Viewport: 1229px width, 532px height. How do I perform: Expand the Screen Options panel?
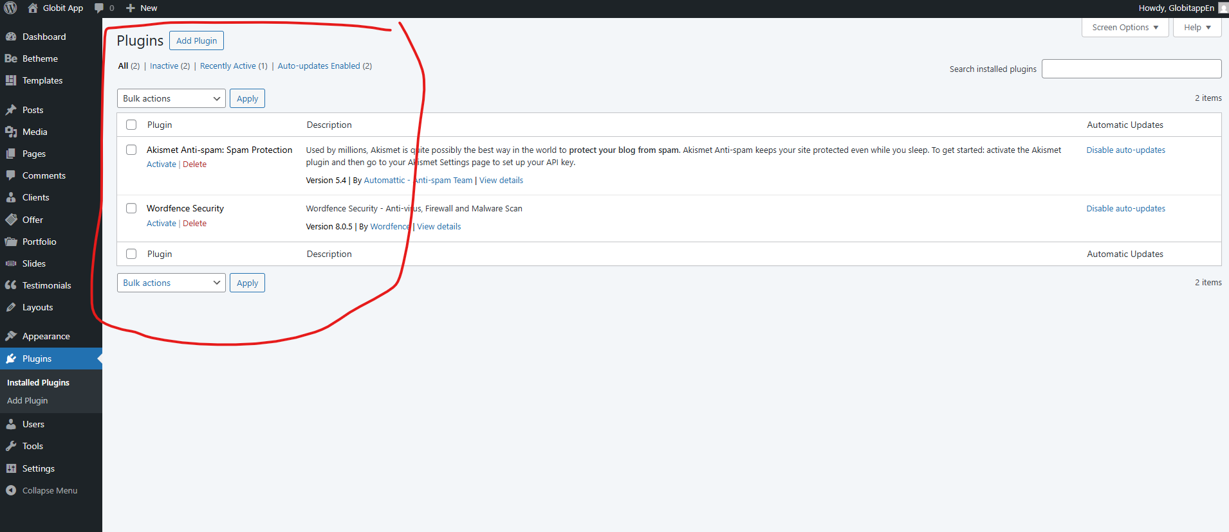coord(1125,28)
